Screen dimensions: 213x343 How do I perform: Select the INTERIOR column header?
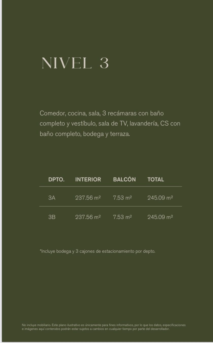click(88, 179)
